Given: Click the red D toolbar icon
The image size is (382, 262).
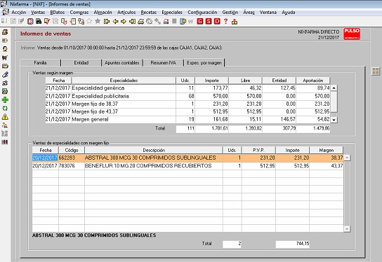Looking at the screenshot, I should [x=217, y=22].
